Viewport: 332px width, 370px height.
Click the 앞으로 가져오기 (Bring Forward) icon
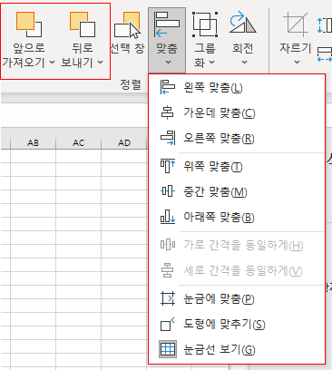click(29, 24)
